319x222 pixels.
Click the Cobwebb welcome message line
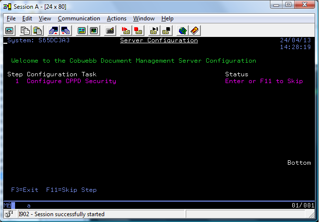tap(134, 61)
